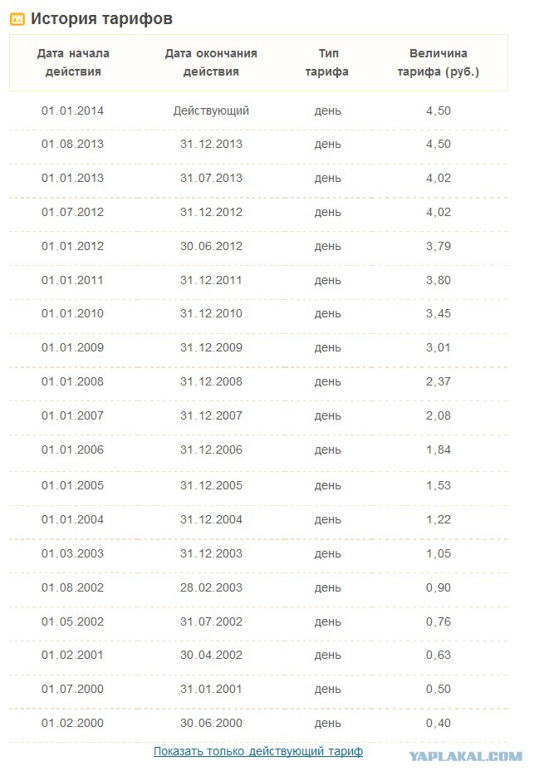Image resolution: width=544 pixels, height=781 pixels.
Task: Open the "Показать только действующий тариф" link
Action: pos(257,751)
